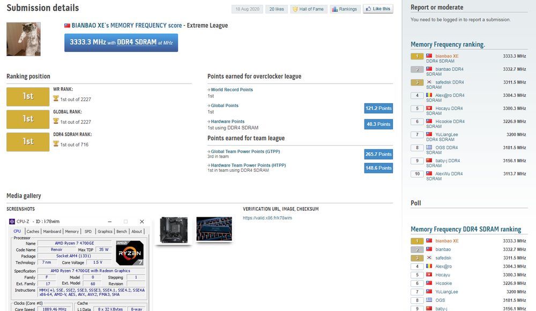The image size is (536, 311).
Task: Open OGS link in DDR4 SDRAM ranking
Action: tap(440, 300)
